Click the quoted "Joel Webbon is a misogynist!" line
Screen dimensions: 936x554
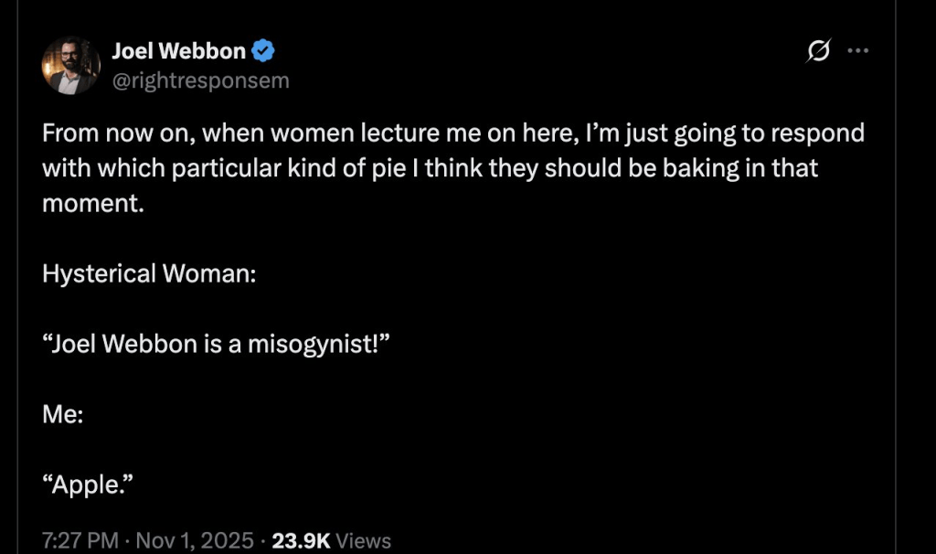point(217,344)
